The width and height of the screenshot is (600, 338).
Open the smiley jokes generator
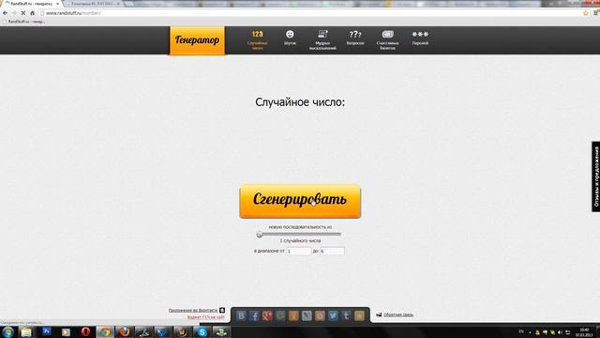click(x=290, y=38)
